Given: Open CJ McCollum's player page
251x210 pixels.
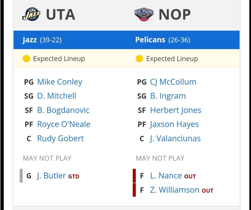Looking at the screenshot, I should (173, 82).
